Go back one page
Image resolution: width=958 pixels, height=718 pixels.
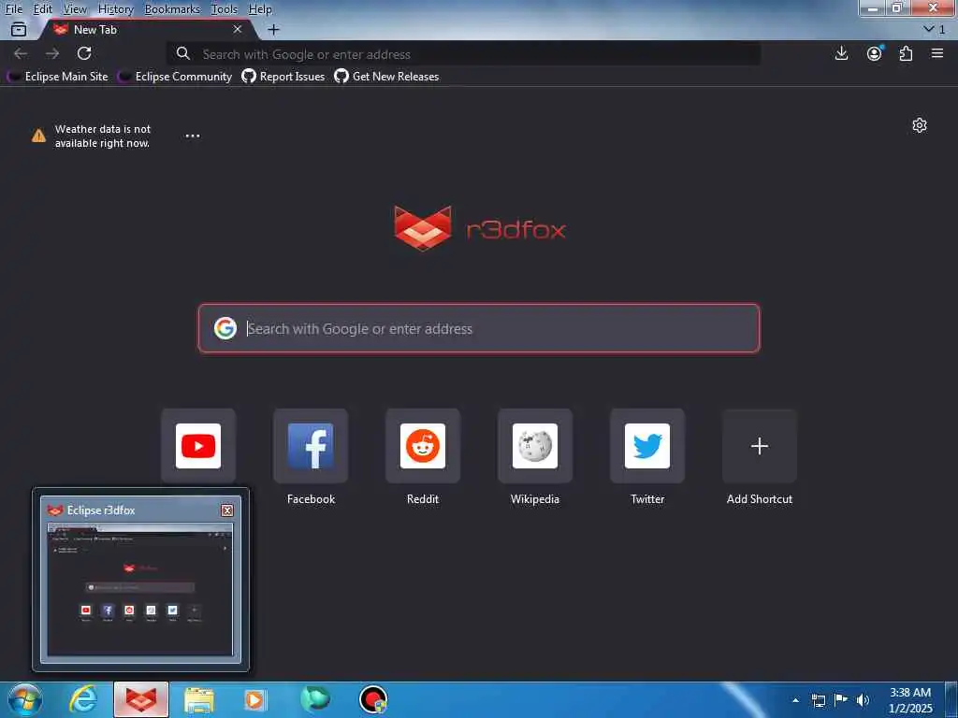tap(21, 53)
